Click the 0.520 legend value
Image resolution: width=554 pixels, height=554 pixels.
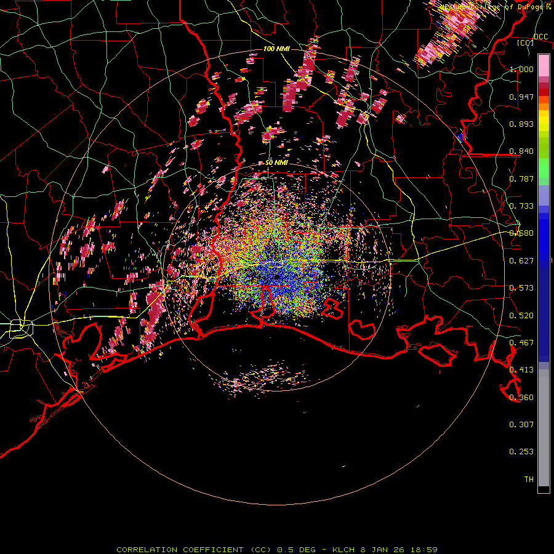(x=521, y=316)
